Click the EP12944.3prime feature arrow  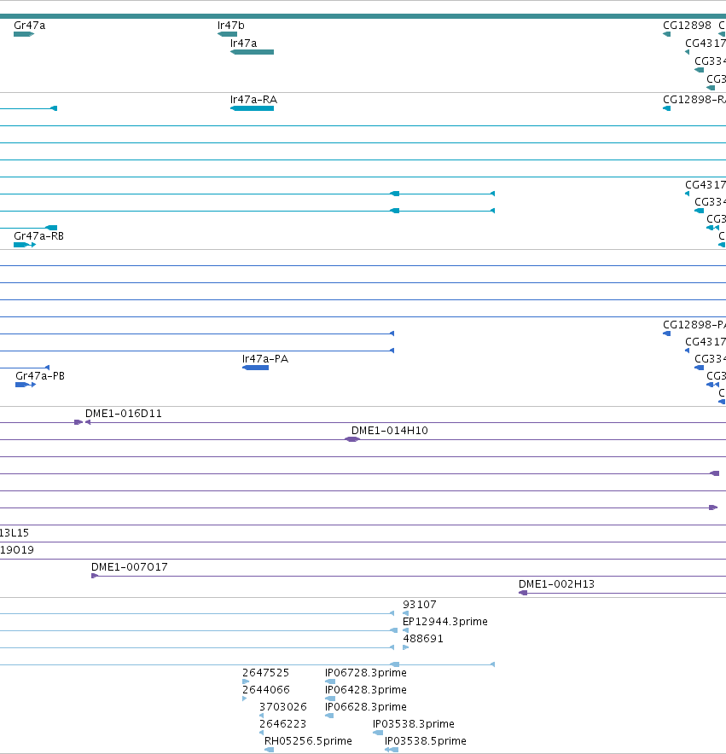(x=405, y=630)
